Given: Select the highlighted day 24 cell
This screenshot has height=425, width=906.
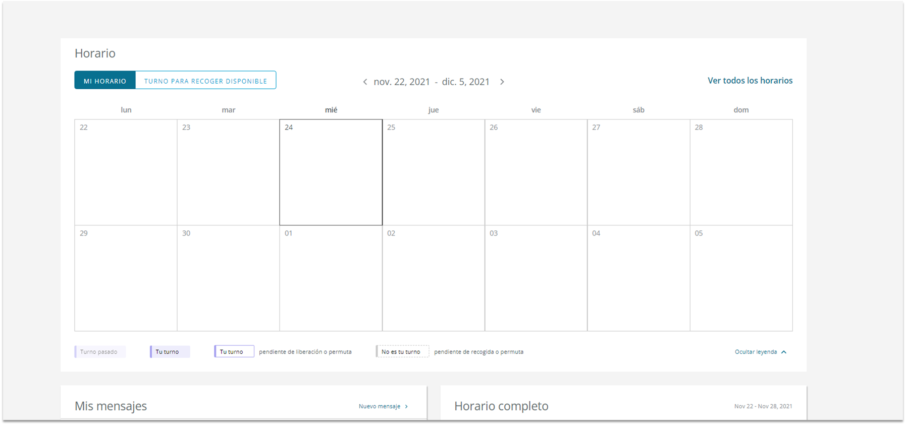Looking at the screenshot, I should (331, 172).
